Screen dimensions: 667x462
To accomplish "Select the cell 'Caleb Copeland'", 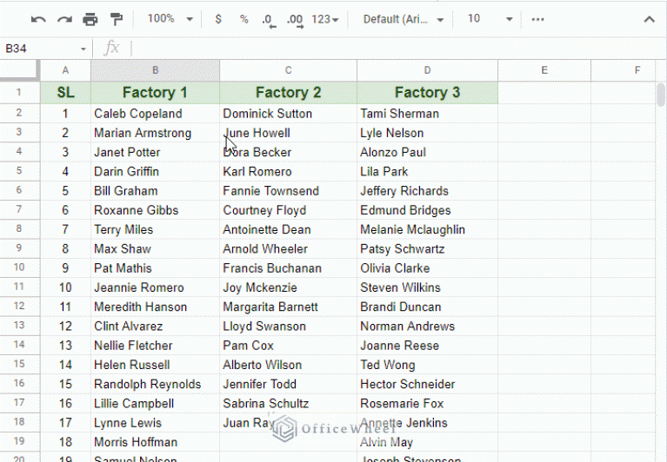I will pos(156,114).
